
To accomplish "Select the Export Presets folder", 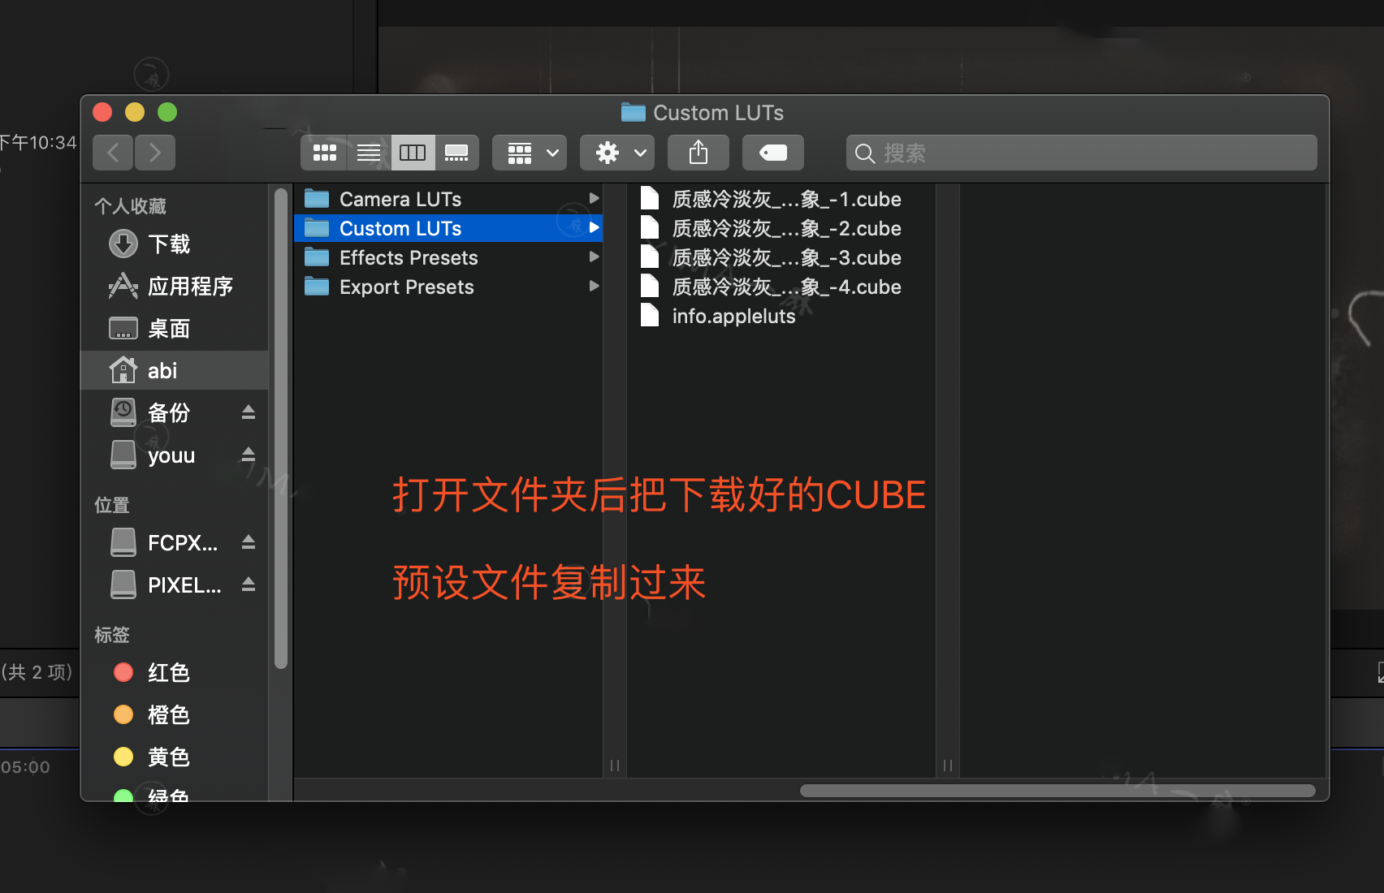I will click(x=448, y=287).
